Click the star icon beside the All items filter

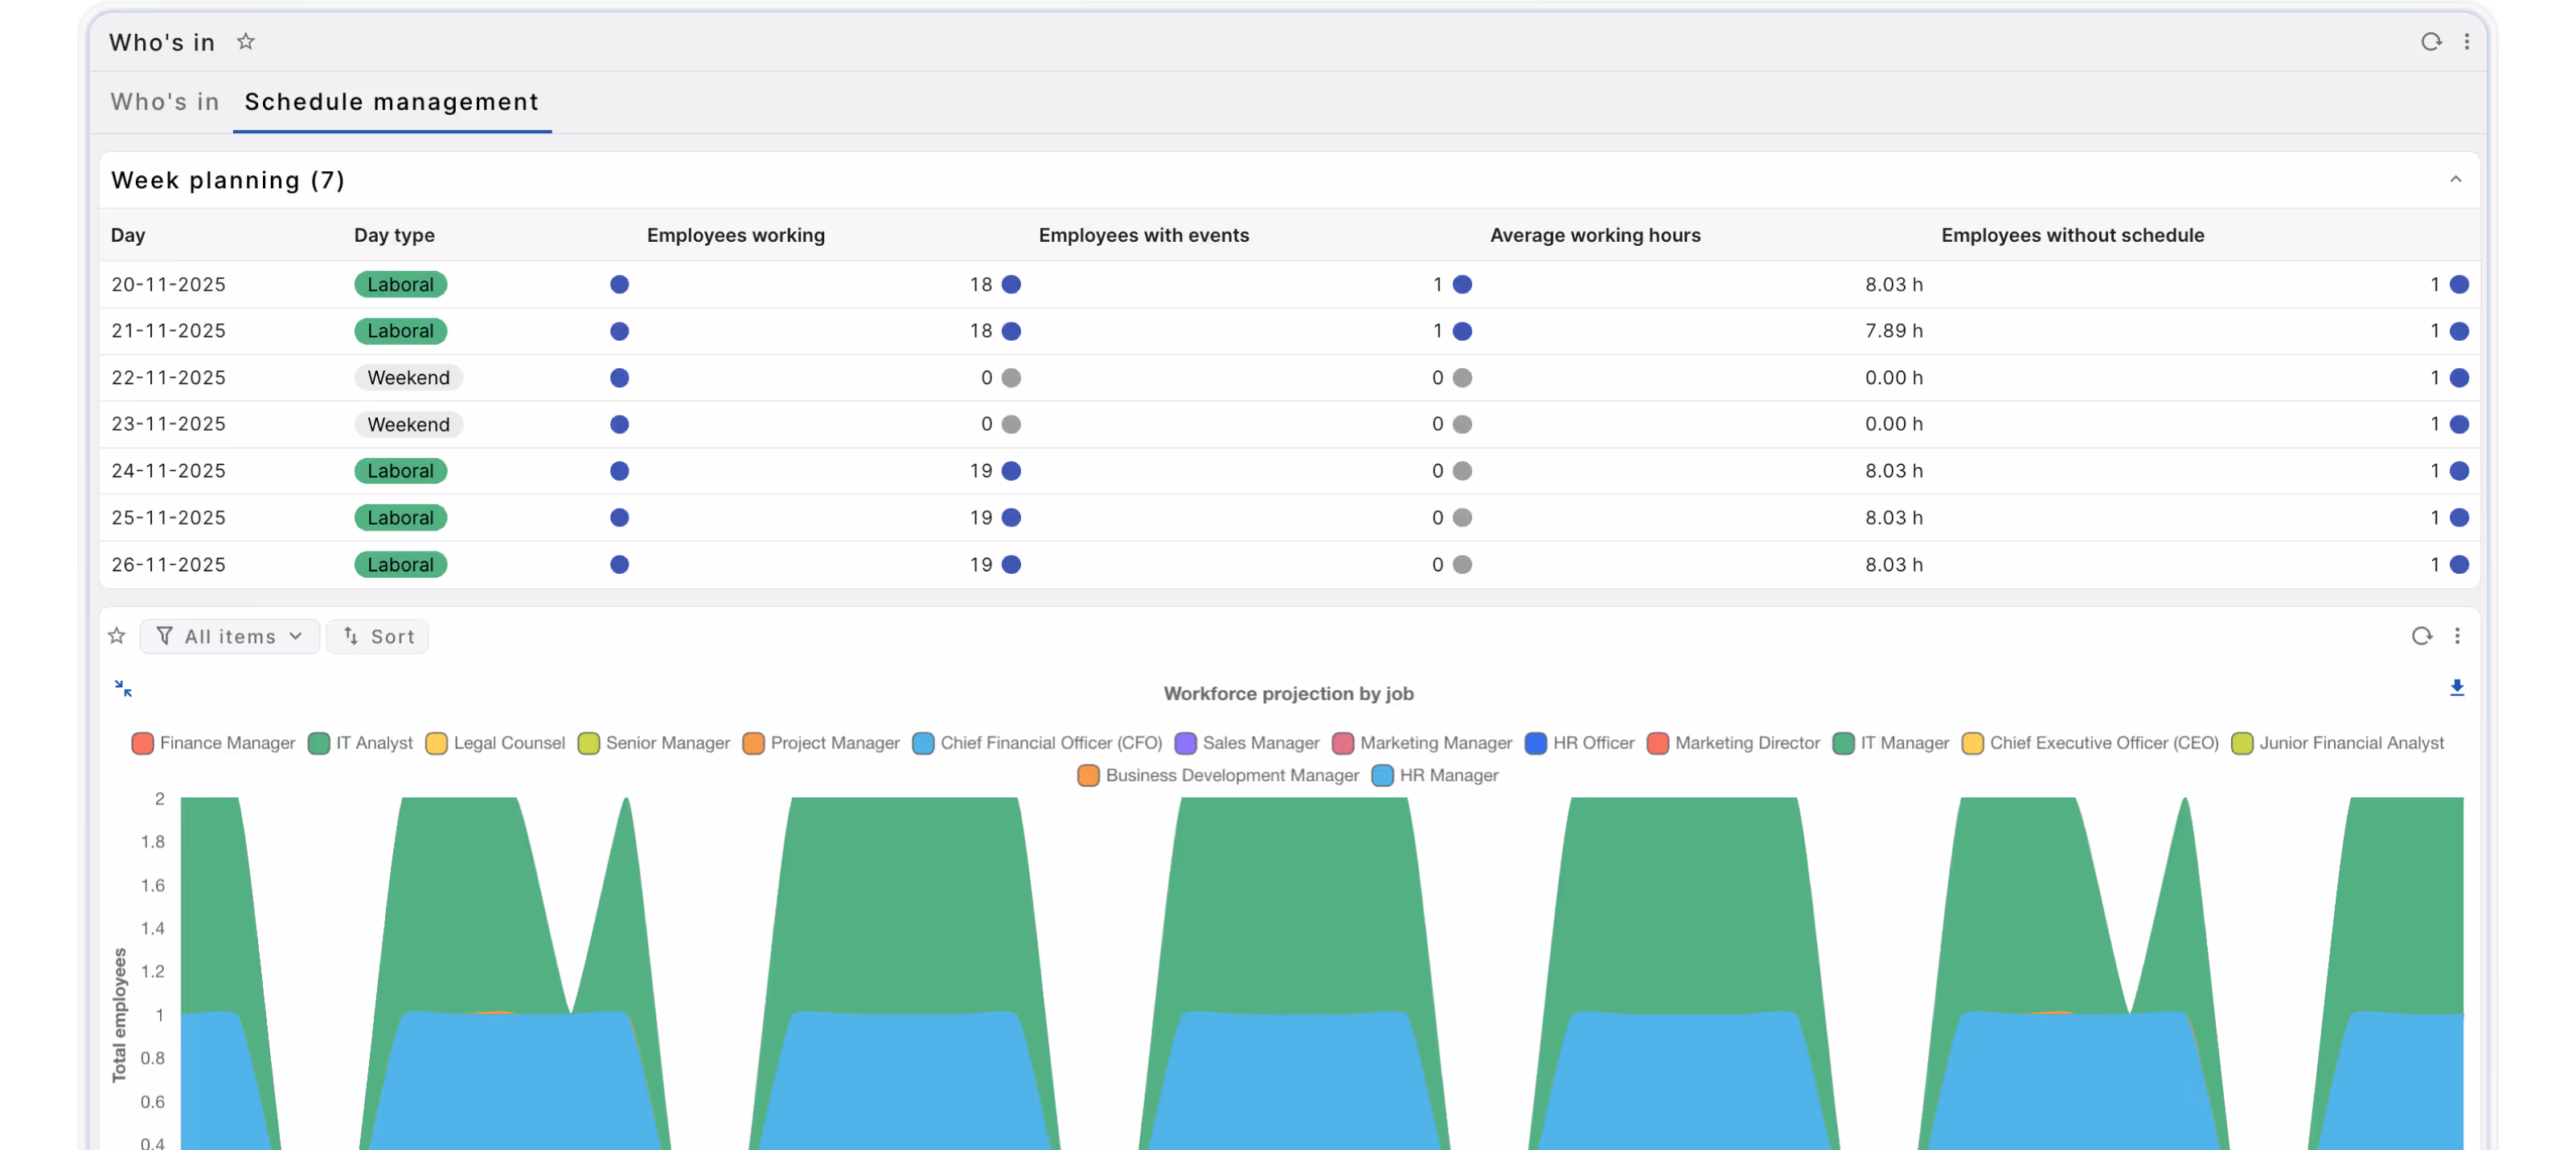tap(116, 636)
